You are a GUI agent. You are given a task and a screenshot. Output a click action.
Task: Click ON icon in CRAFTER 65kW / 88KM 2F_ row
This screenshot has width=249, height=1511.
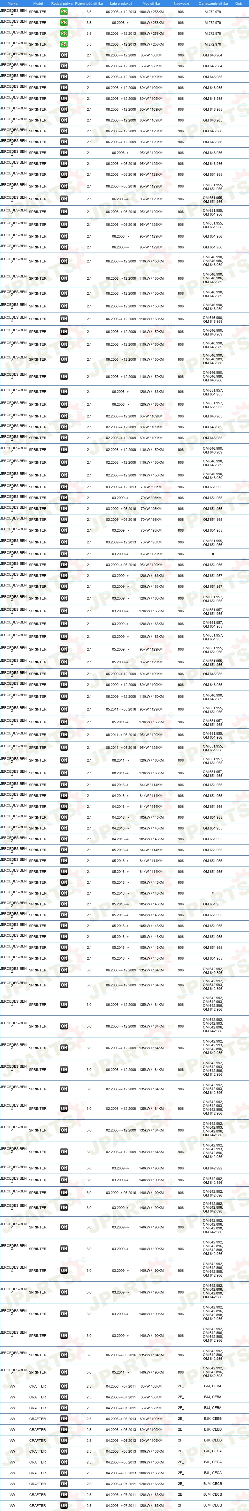pos(64,1408)
